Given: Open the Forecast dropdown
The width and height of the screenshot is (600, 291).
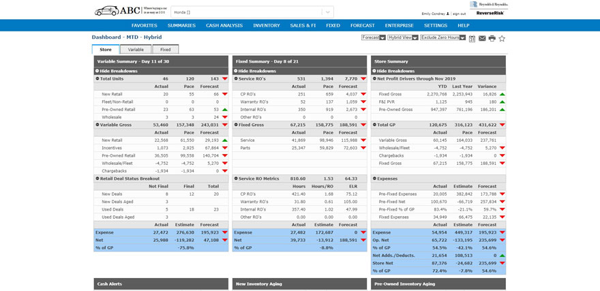Looking at the screenshot, I should pos(373,37).
